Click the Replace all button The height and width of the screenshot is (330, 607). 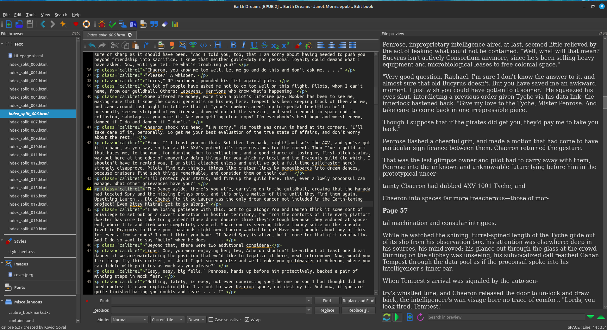click(358, 310)
